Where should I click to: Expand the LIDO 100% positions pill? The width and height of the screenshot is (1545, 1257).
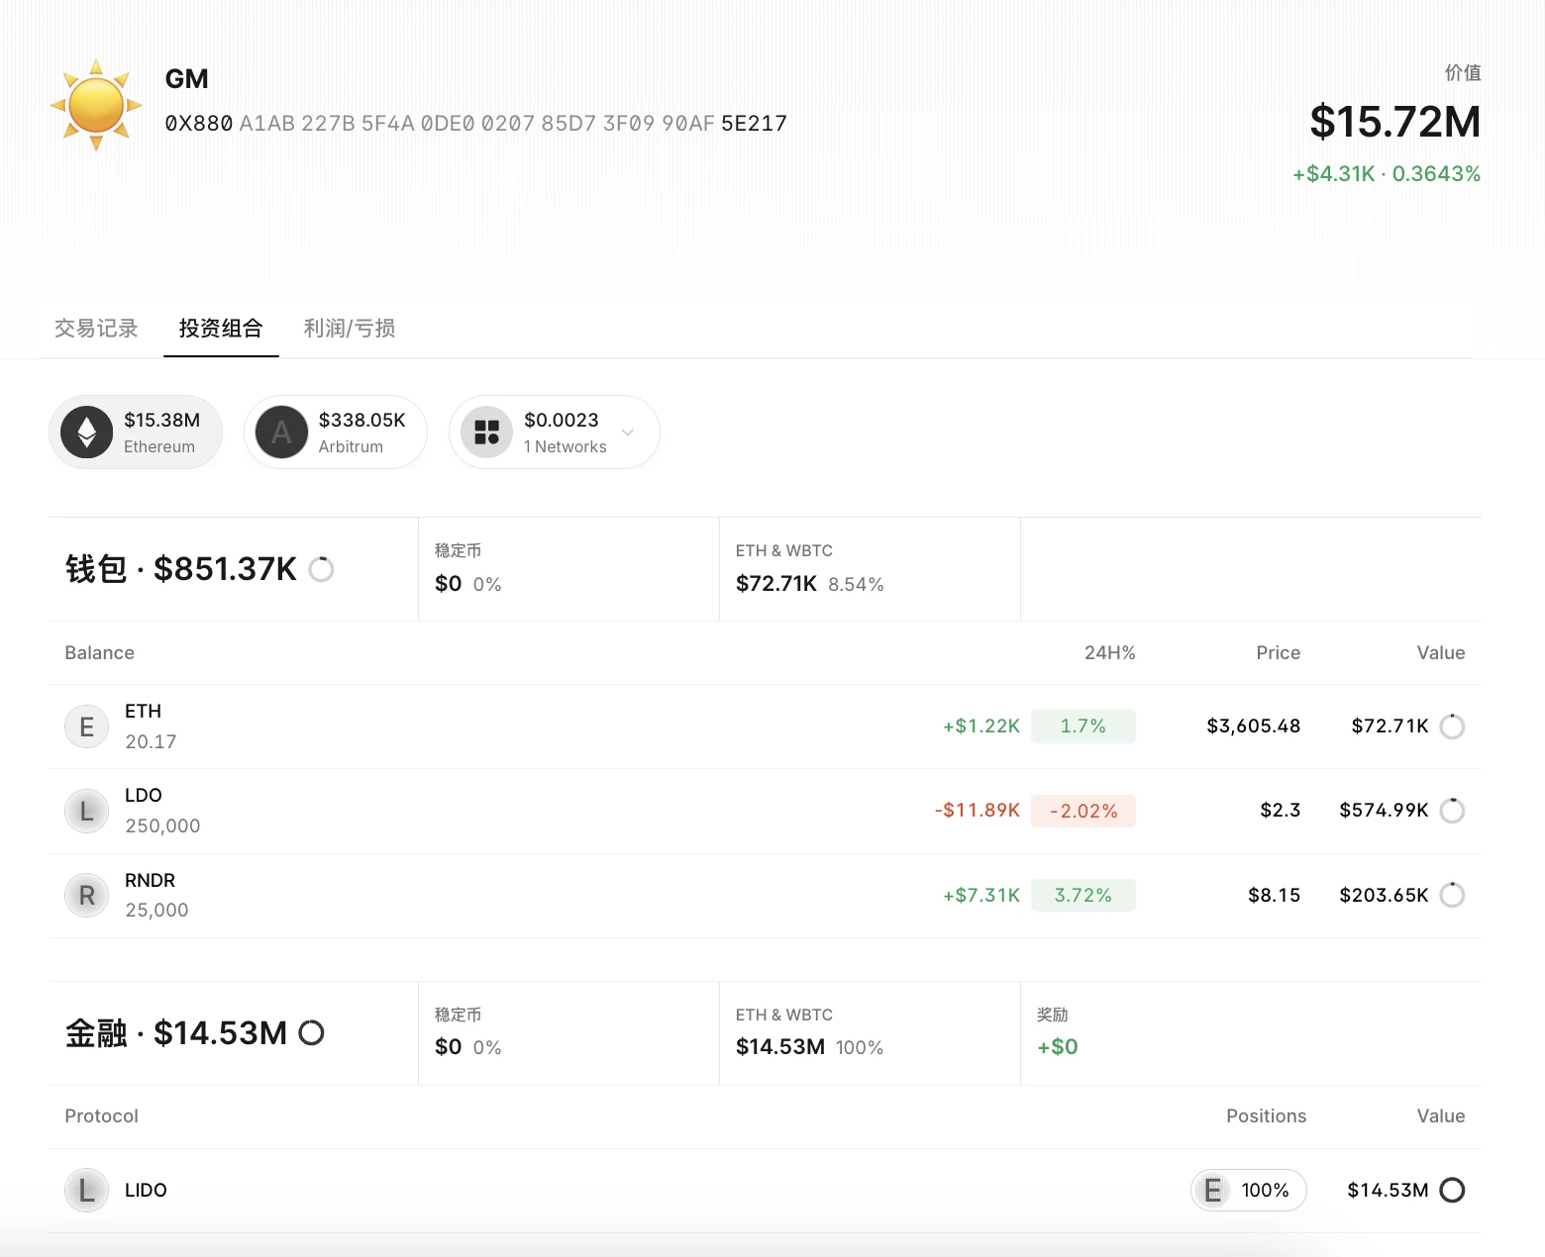(x=1248, y=1190)
